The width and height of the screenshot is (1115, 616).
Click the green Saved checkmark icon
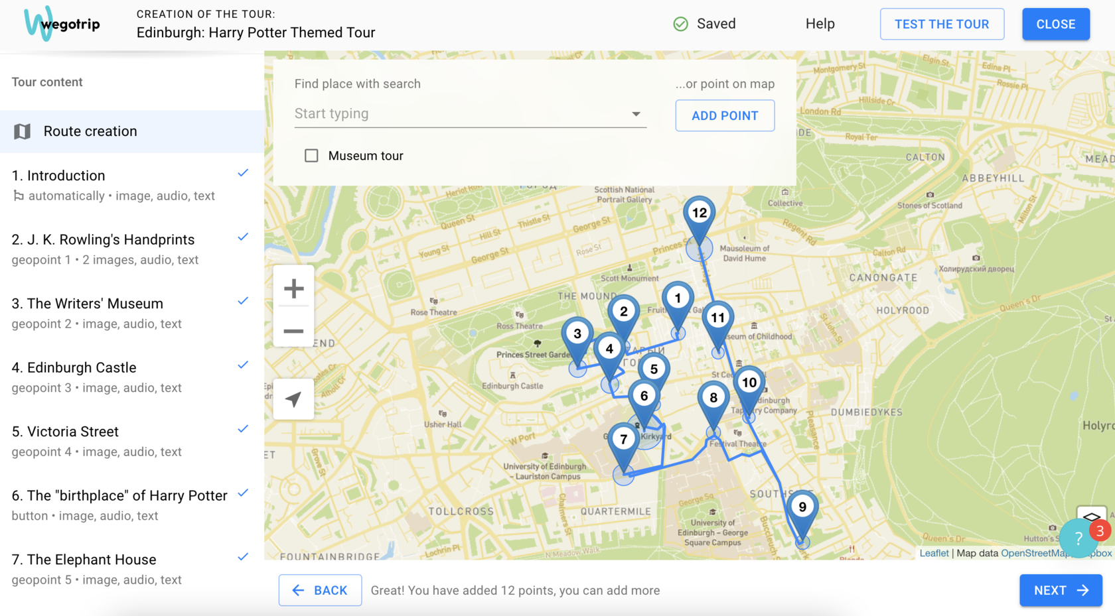click(681, 25)
